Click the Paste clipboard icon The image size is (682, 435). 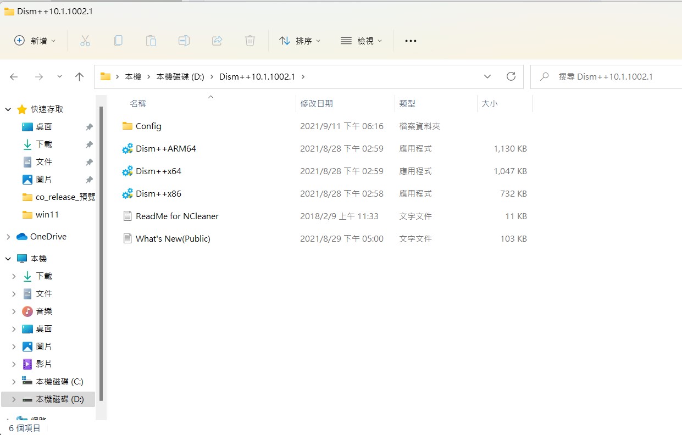[x=151, y=41]
